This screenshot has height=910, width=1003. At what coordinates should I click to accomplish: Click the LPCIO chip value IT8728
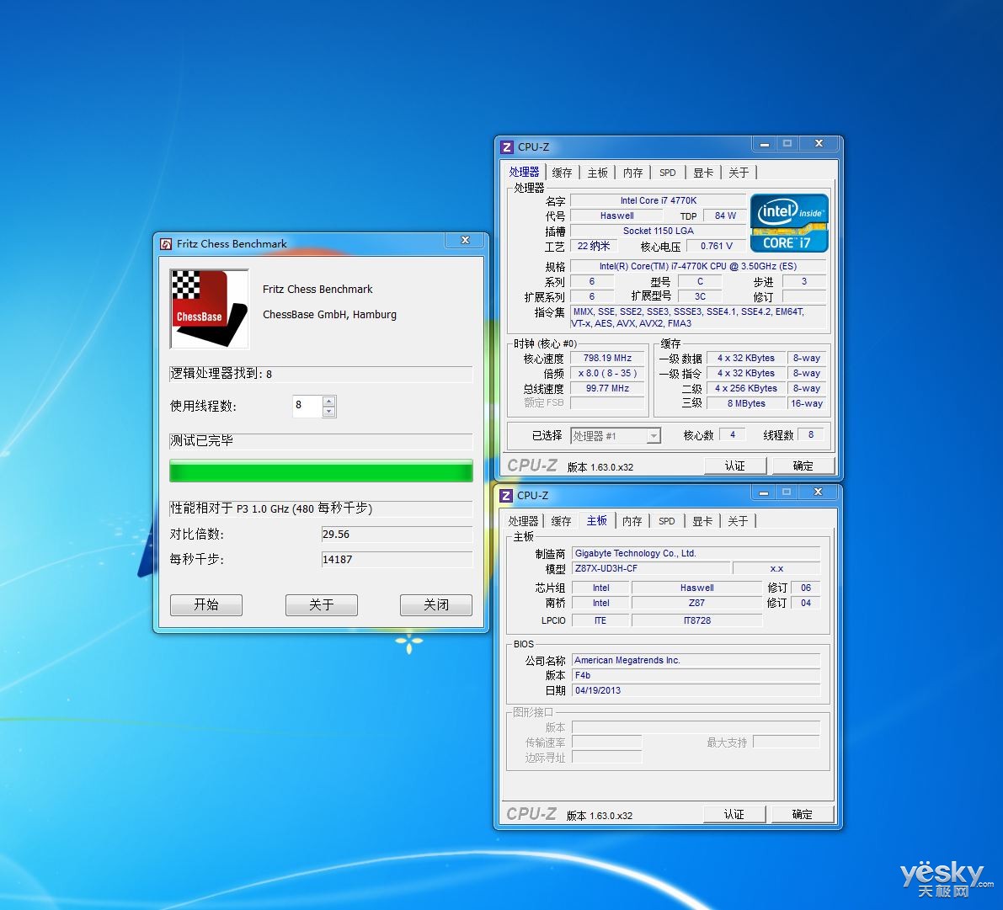tap(696, 620)
